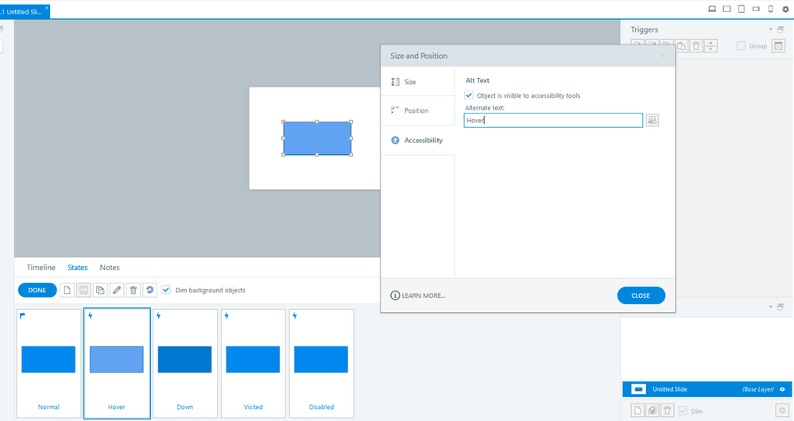Screen dimensions: 794x421
Task: Select the Size section in dialog
Action: 418,82
